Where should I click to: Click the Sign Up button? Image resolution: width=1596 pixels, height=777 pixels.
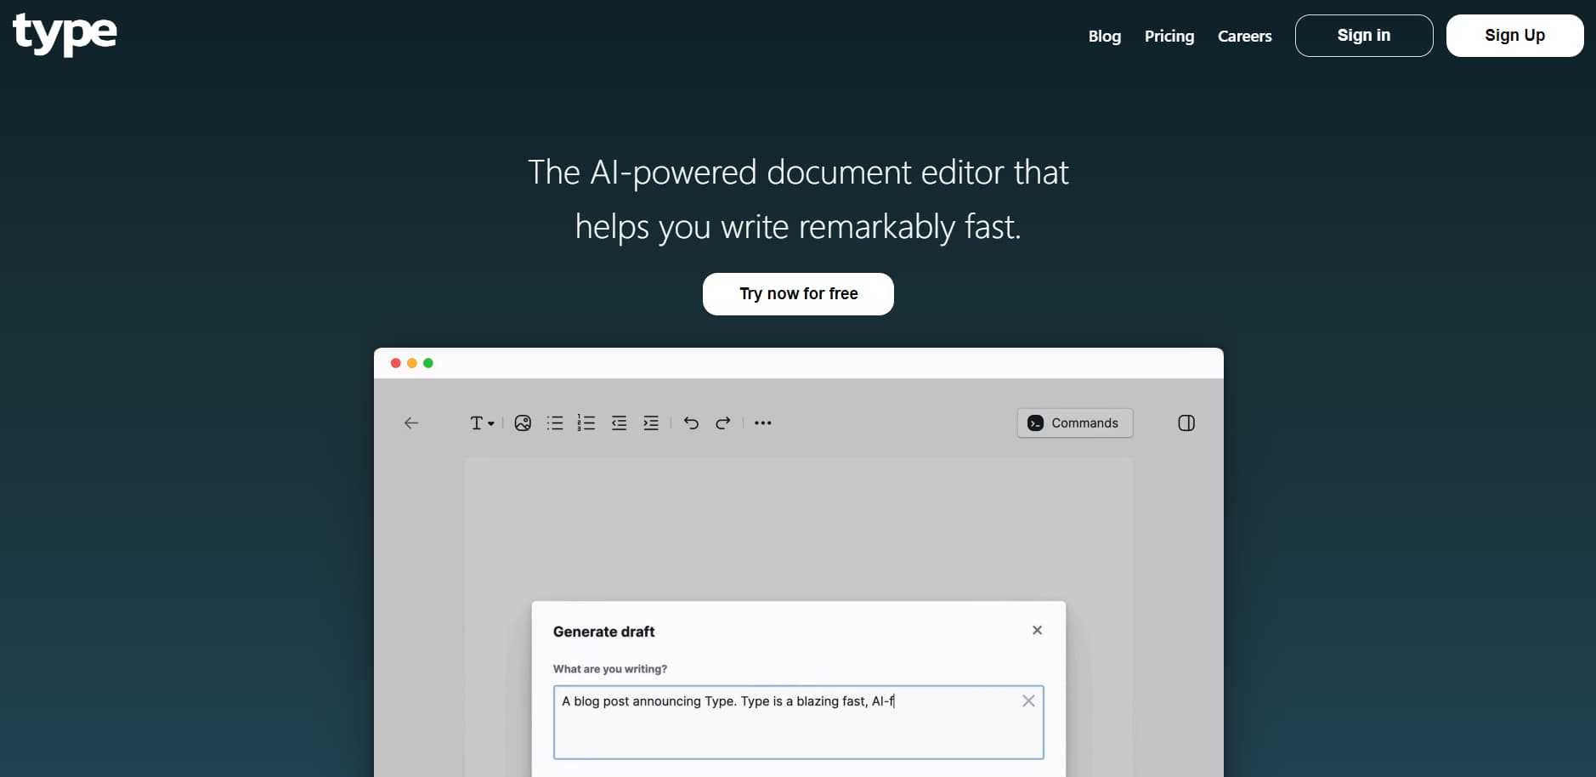click(x=1514, y=36)
